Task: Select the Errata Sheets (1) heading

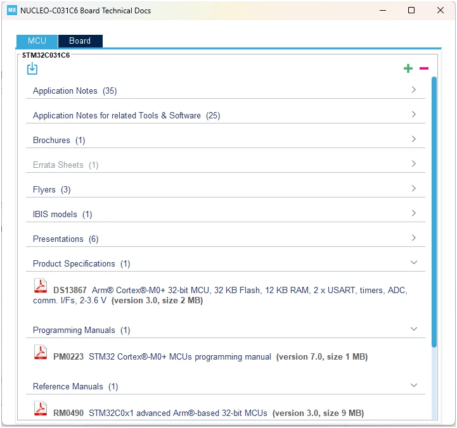Action: coord(65,165)
